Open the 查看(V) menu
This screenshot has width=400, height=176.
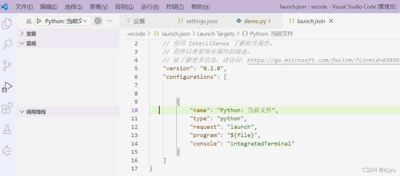point(99,7)
